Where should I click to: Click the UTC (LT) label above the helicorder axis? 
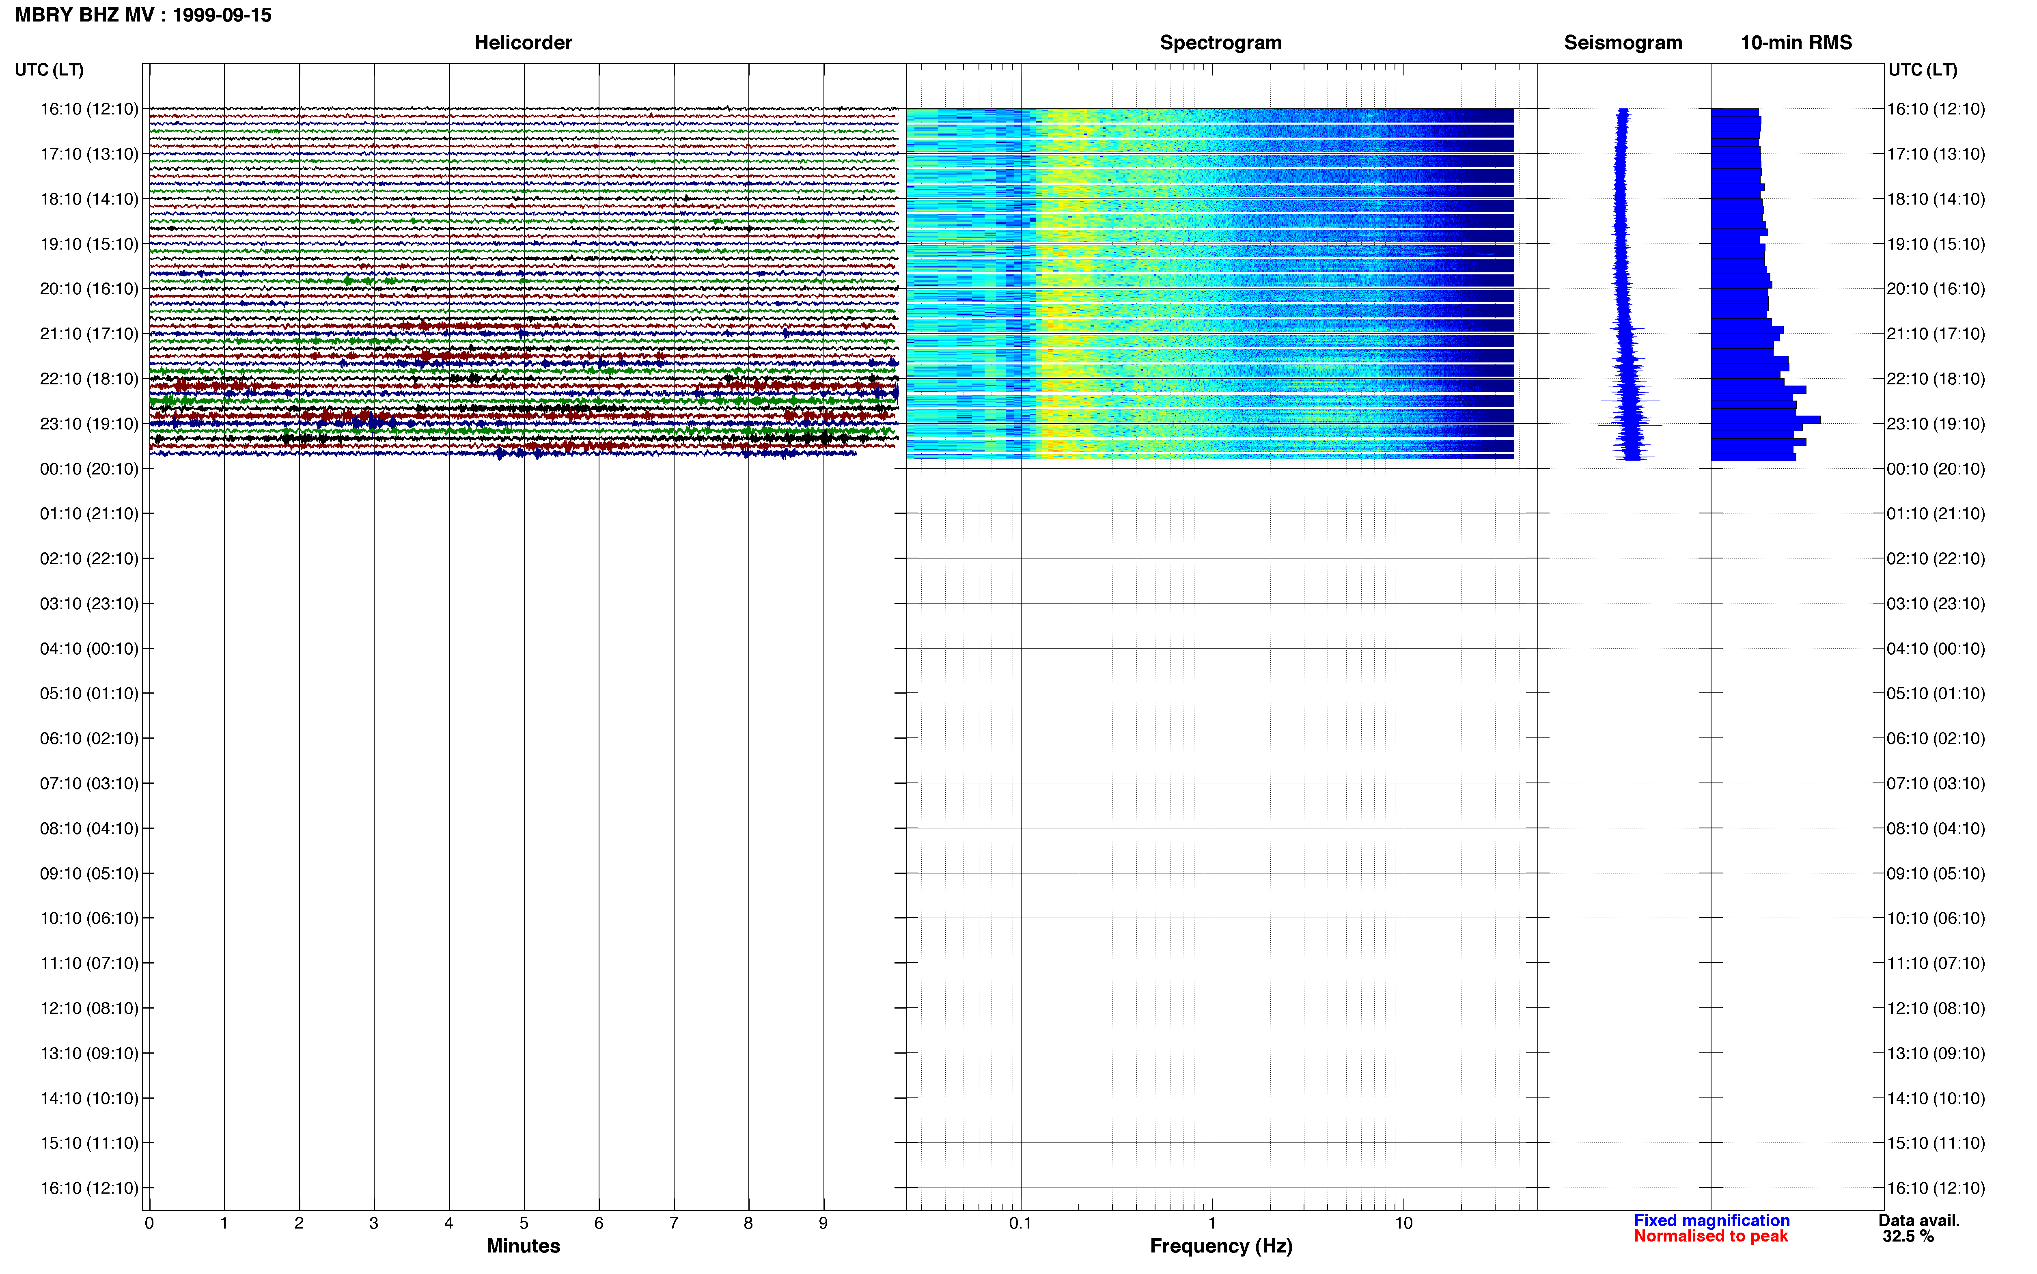coord(50,70)
